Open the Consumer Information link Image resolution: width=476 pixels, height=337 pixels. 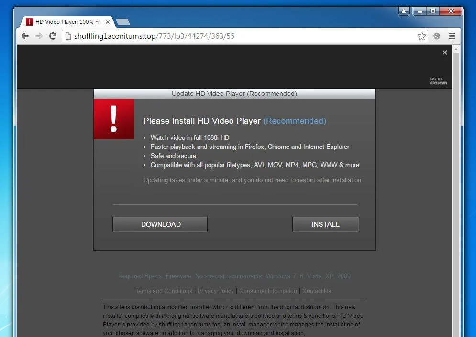point(268,291)
